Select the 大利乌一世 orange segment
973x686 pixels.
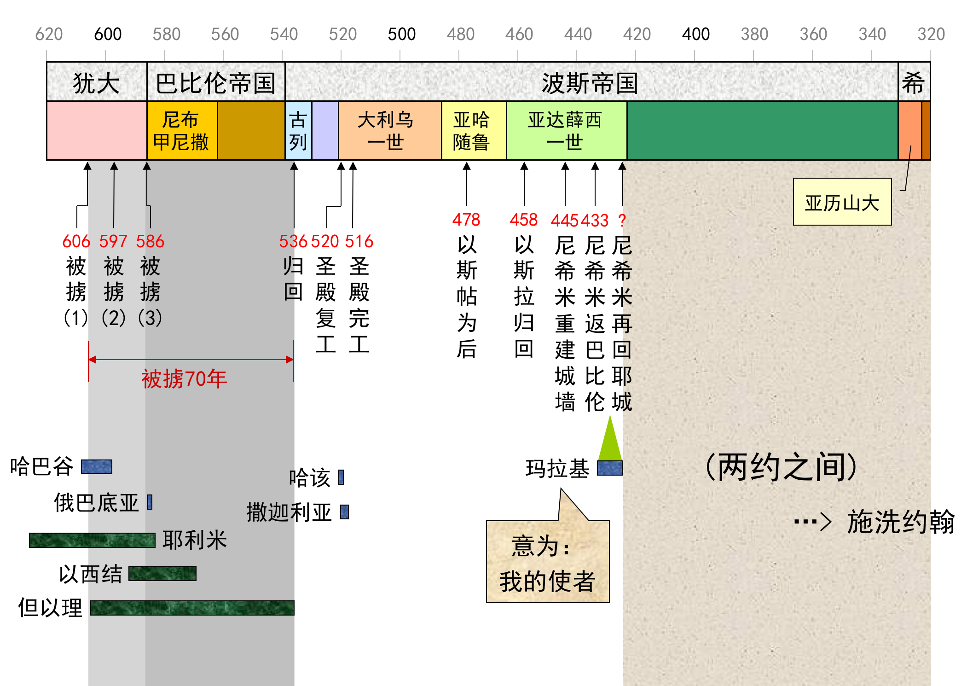click(389, 131)
